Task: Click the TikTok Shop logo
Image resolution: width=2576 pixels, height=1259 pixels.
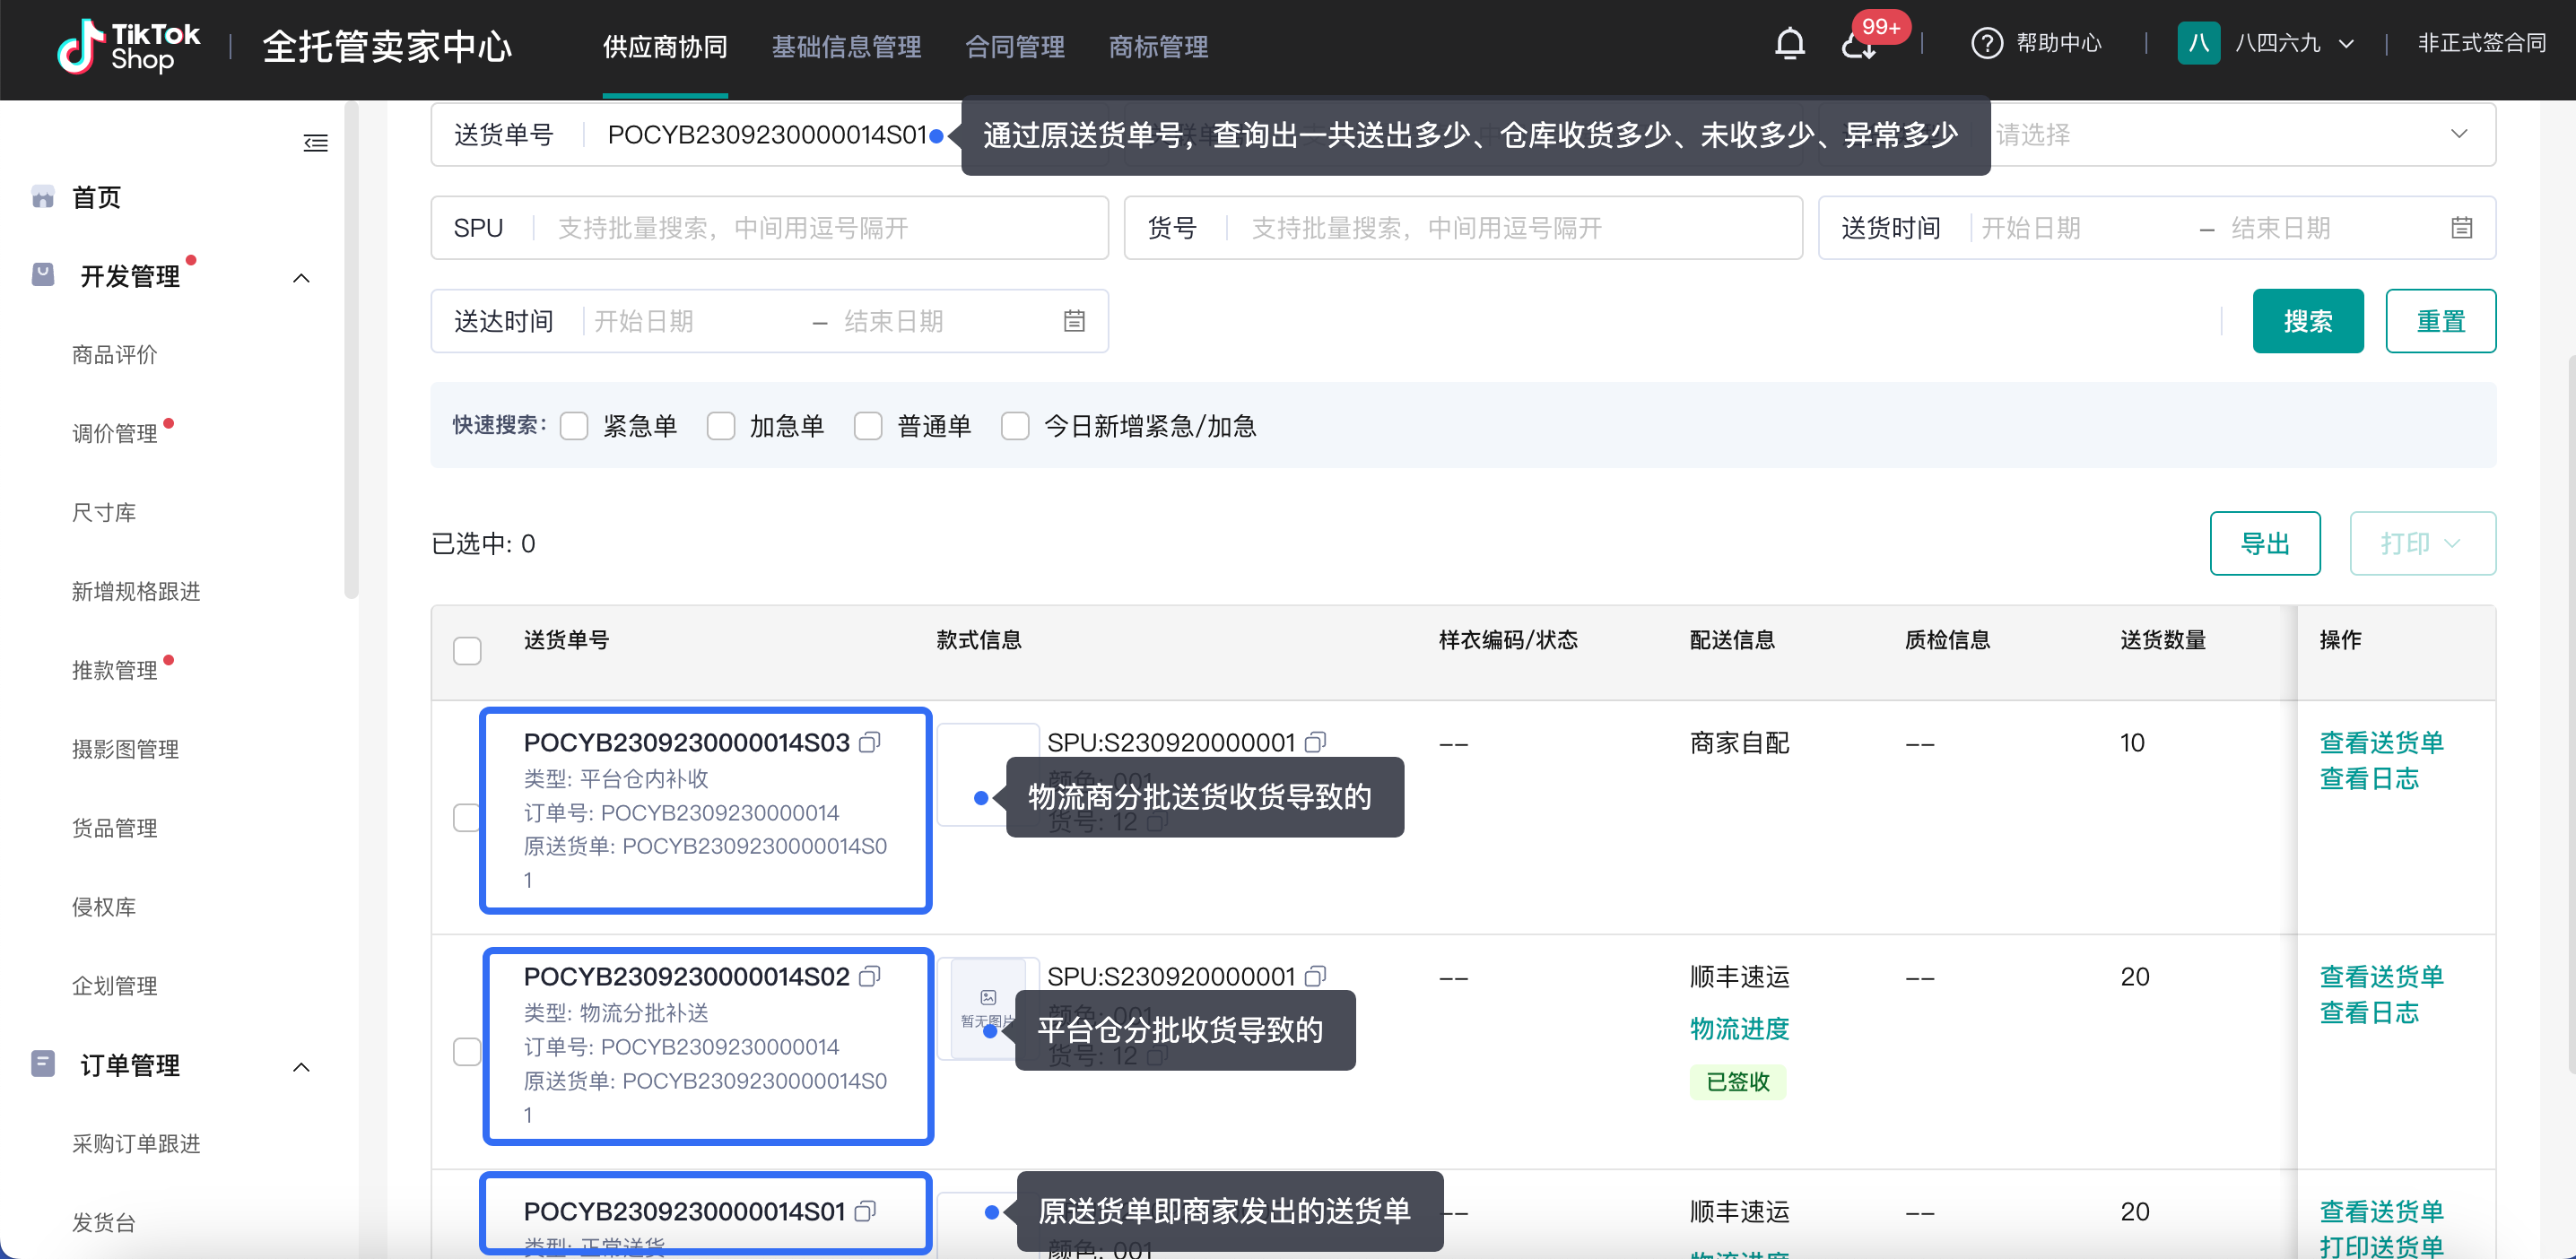Action: click(128, 46)
